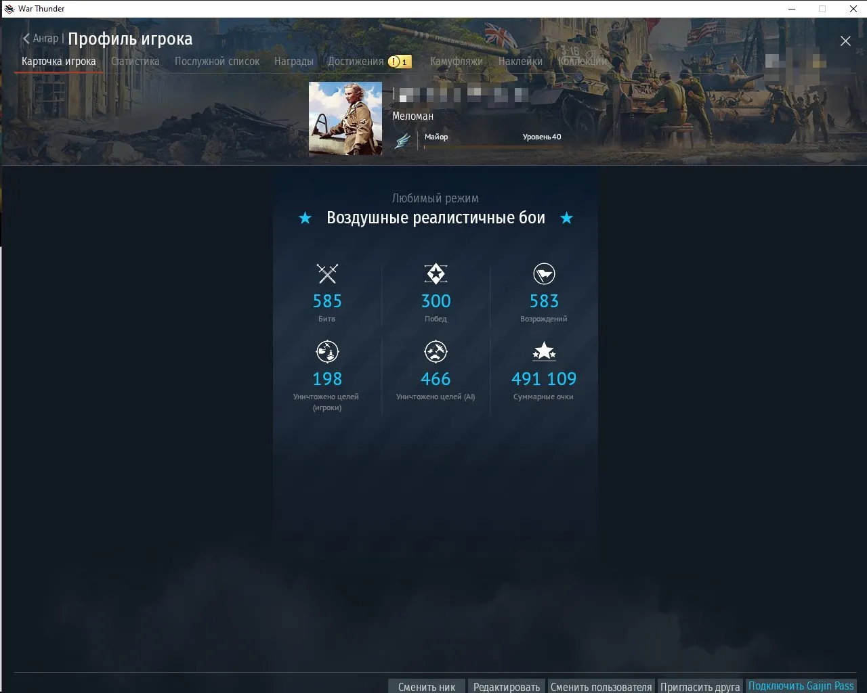Screen dimensions: 867x693
Task: Click the 466 AI kills value
Action: point(436,379)
